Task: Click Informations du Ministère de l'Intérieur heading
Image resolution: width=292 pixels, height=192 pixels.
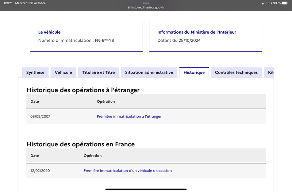Action: [x=197, y=32]
